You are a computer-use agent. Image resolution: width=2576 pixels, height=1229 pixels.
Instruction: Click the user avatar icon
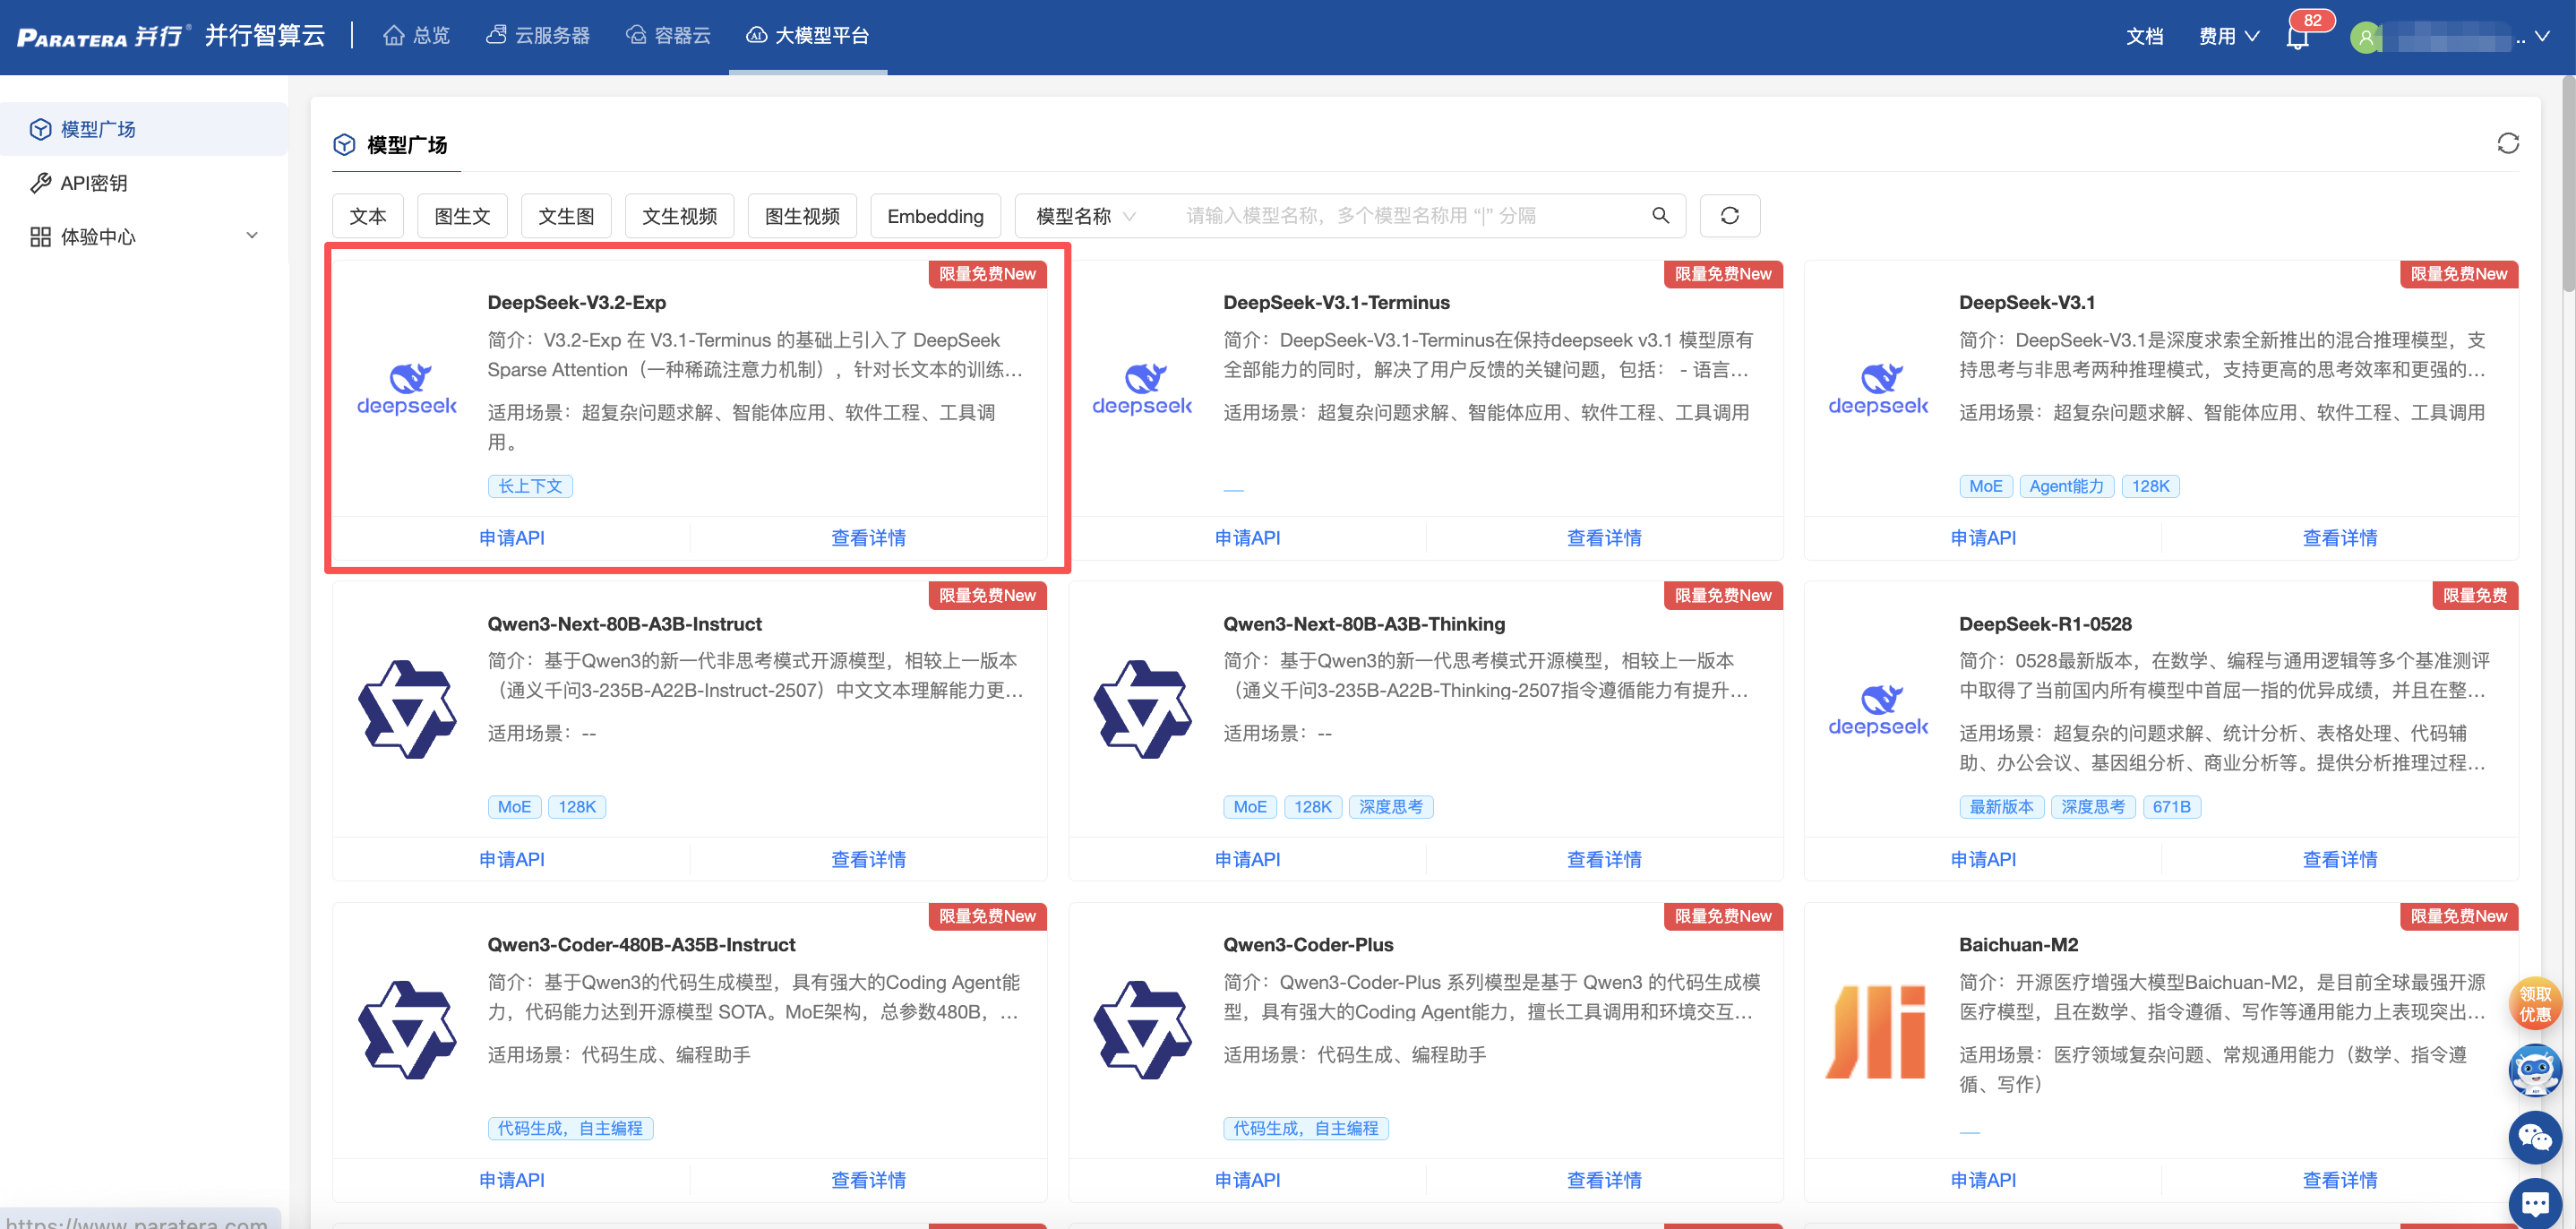coord(2365,38)
